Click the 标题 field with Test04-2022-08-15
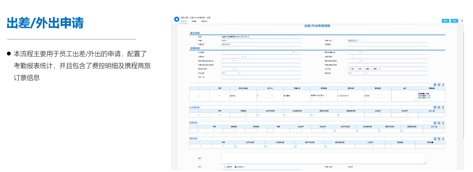 tap(257, 37)
